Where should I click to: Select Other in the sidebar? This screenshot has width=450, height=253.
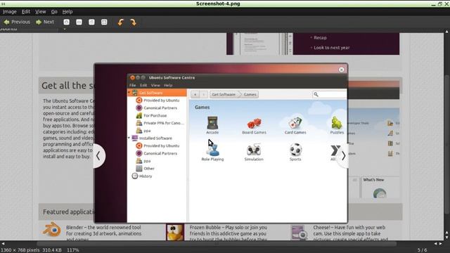click(146, 169)
